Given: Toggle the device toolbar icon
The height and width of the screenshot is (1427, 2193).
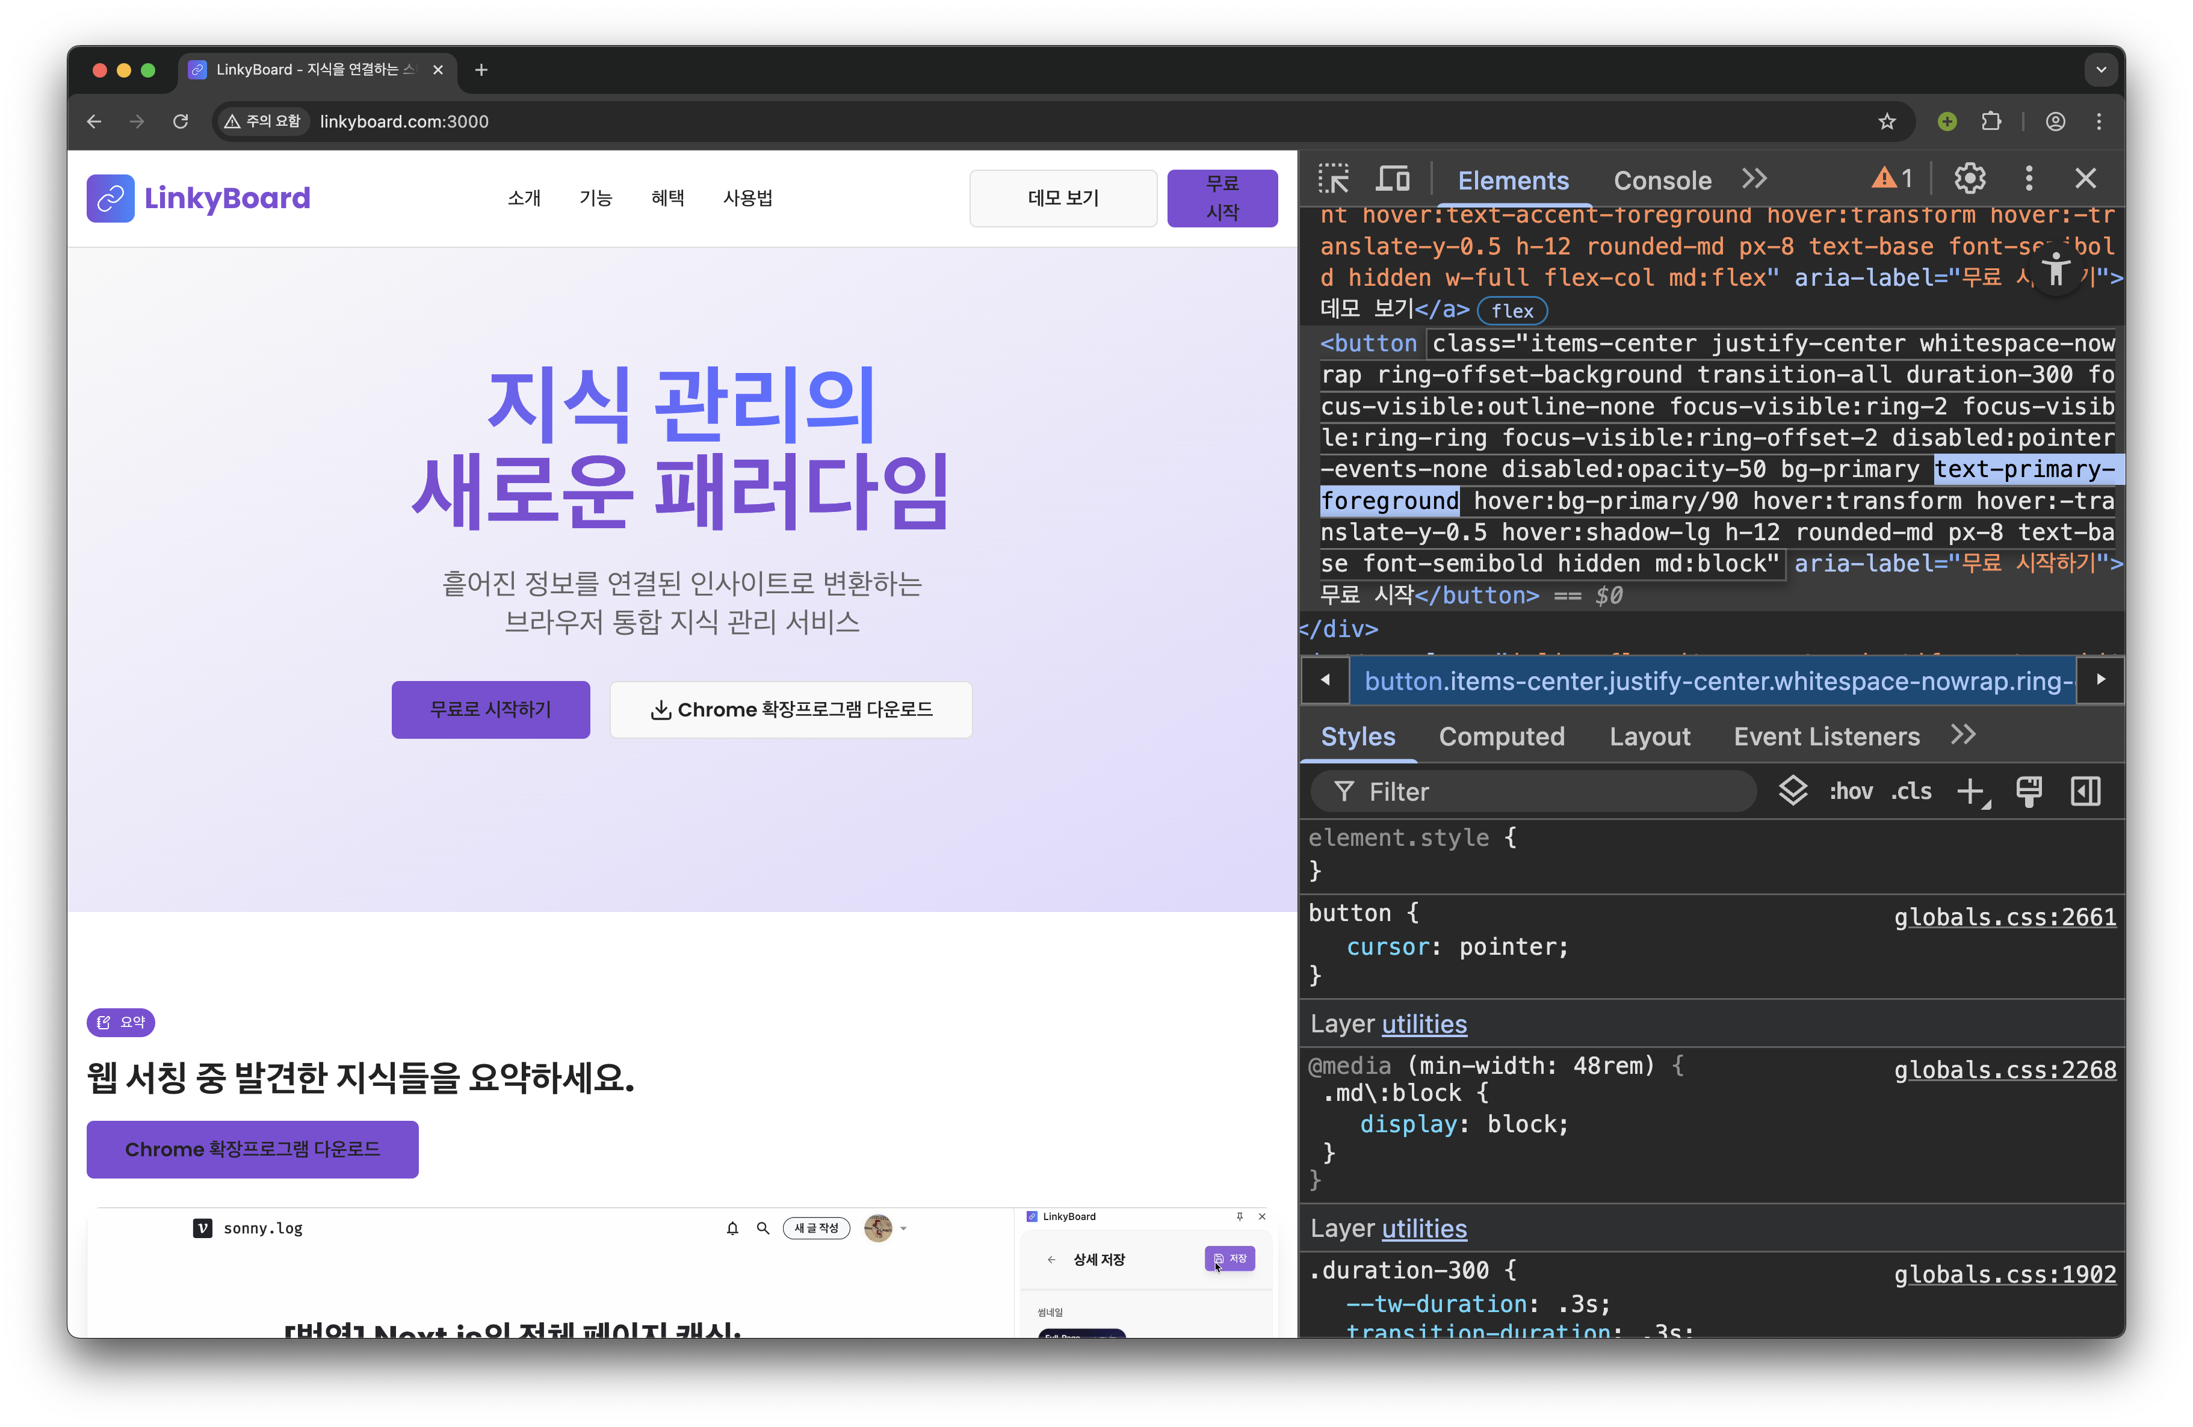Looking at the screenshot, I should 1392,179.
